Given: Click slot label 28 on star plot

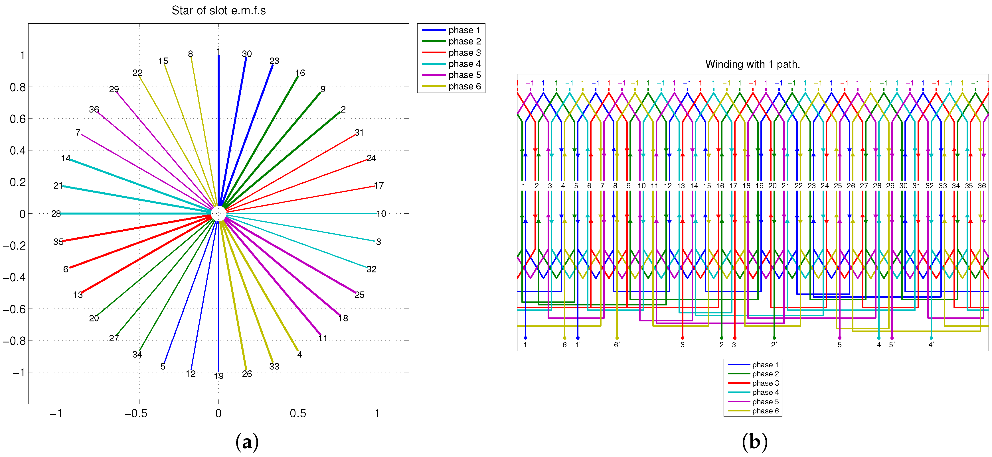Looking at the screenshot, I should [x=56, y=213].
